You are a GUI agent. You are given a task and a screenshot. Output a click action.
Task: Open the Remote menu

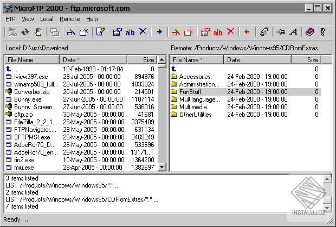[70, 19]
